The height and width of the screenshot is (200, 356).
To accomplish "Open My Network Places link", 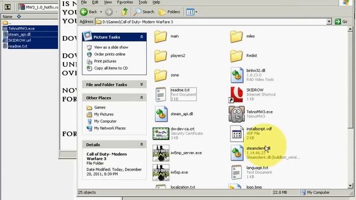I will [x=110, y=128].
